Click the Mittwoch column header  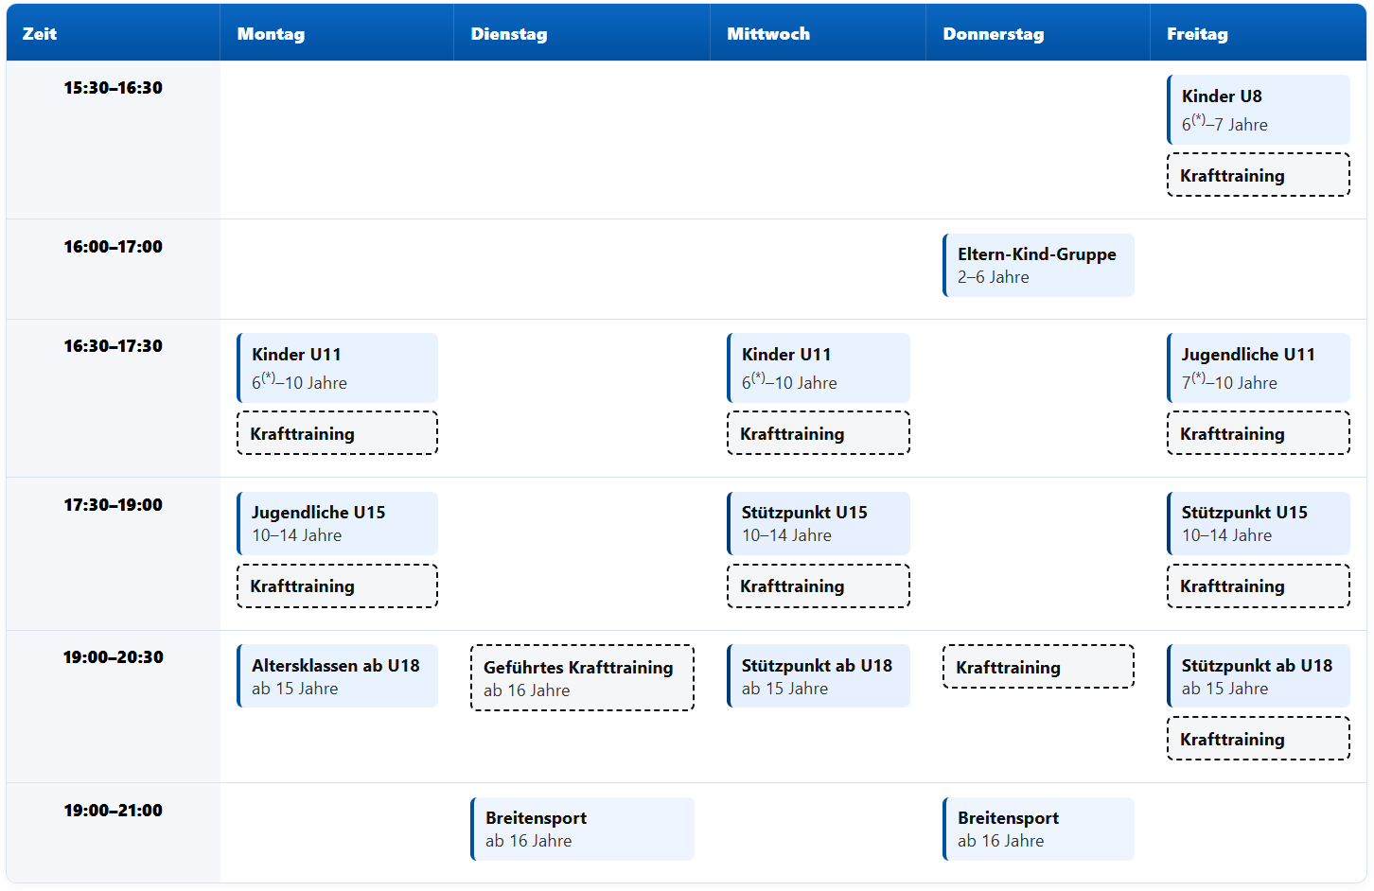768,34
